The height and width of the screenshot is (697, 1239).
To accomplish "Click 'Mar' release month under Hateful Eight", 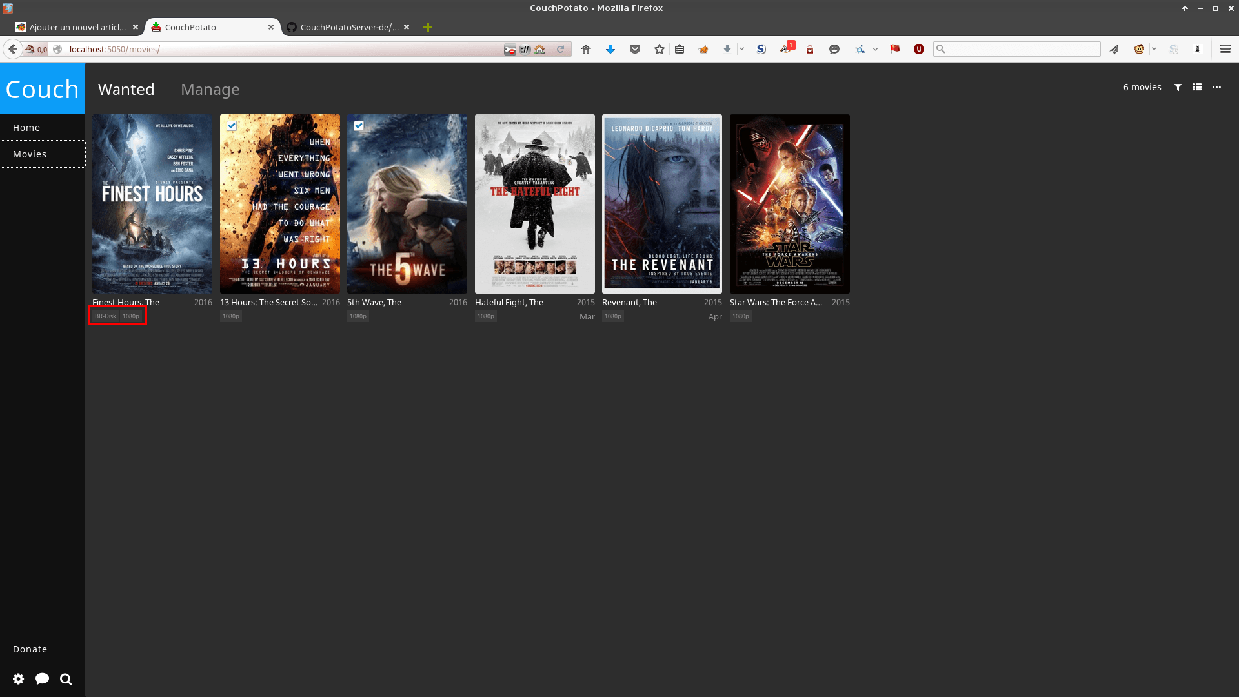I will (587, 316).
